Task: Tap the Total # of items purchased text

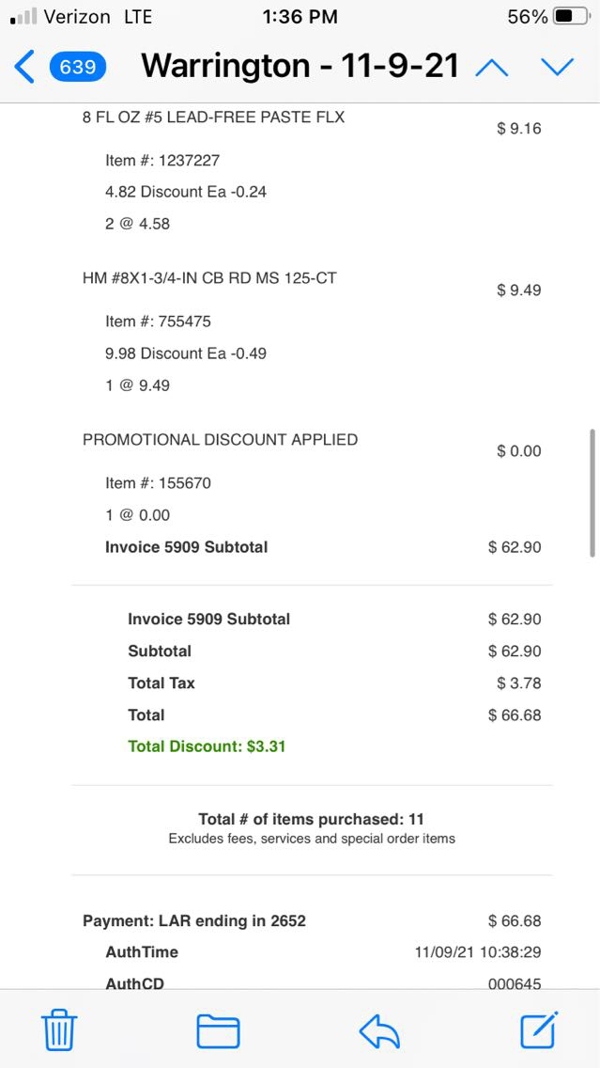Action: pos(311,819)
